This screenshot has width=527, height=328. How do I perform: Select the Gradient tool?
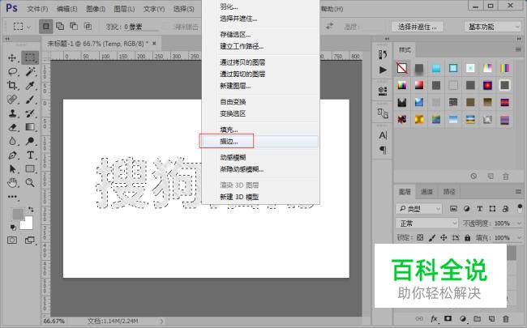coord(30,127)
